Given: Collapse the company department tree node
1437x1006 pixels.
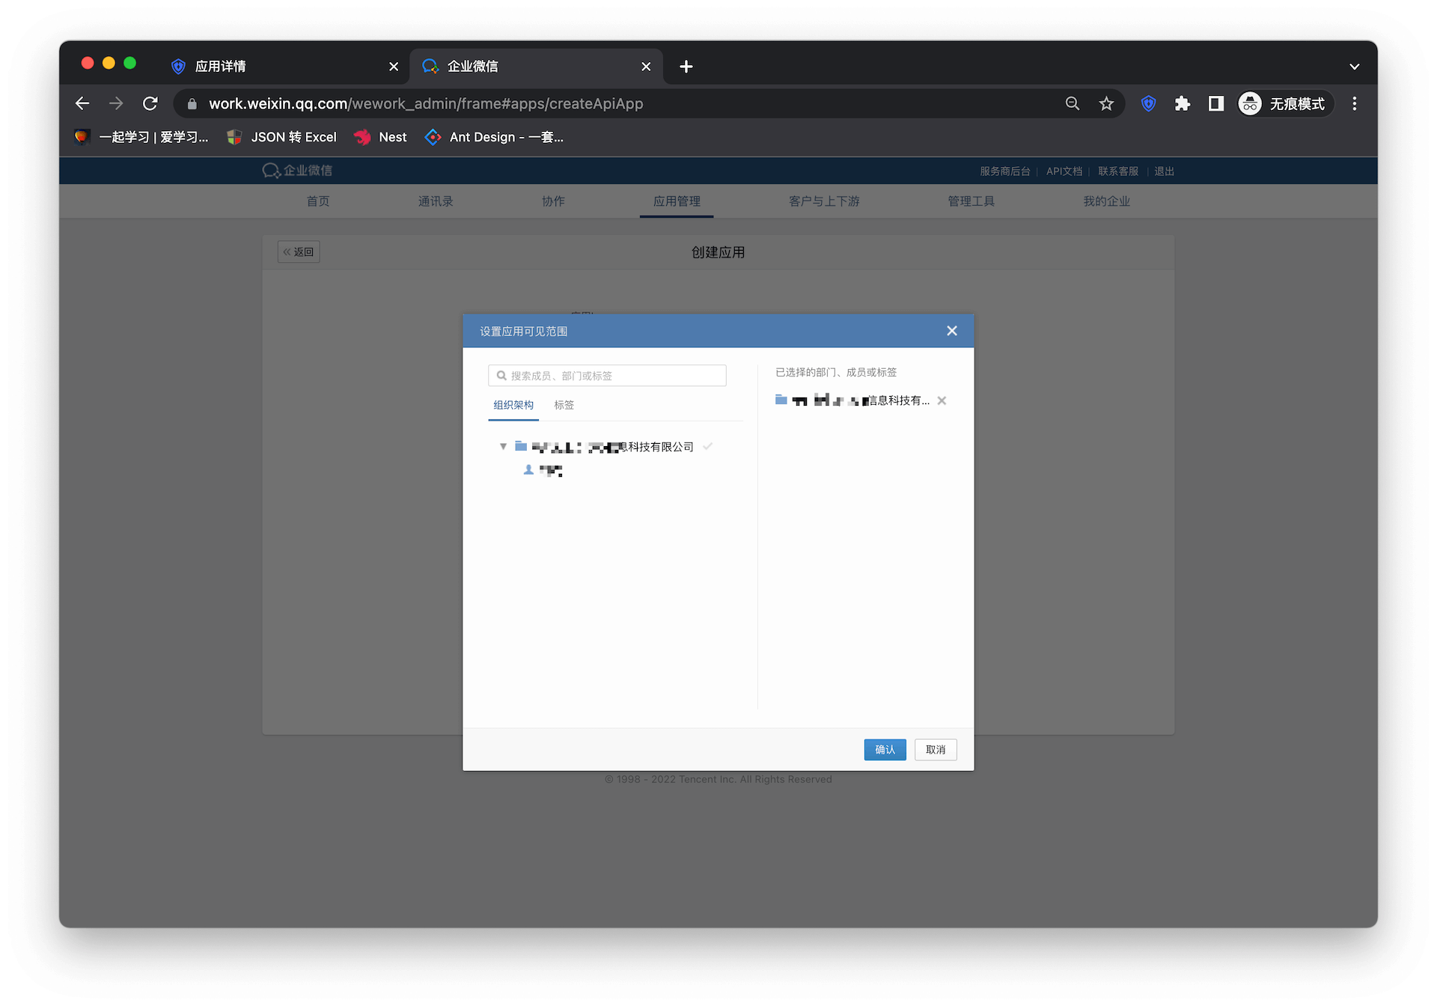Looking at the screenshot, I should click(x=503, y=447).
